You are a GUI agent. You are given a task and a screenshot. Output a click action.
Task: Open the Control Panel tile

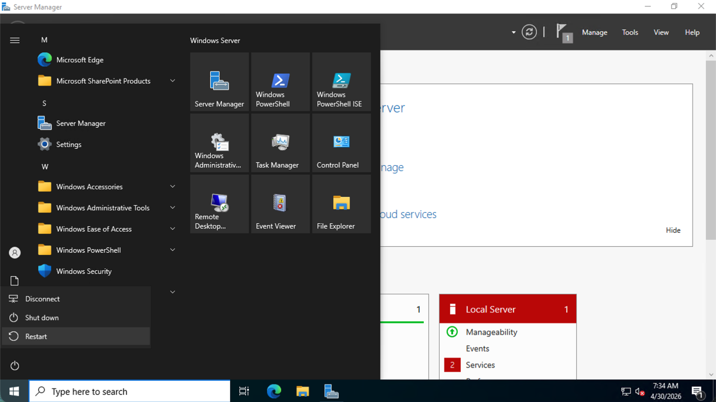(x=341, y=143)
